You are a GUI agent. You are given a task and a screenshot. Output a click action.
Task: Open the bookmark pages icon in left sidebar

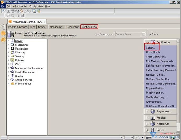point(3,27)
